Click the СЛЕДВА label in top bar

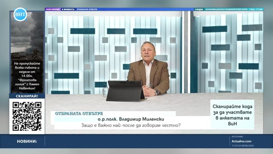click(x=199, y=9)
